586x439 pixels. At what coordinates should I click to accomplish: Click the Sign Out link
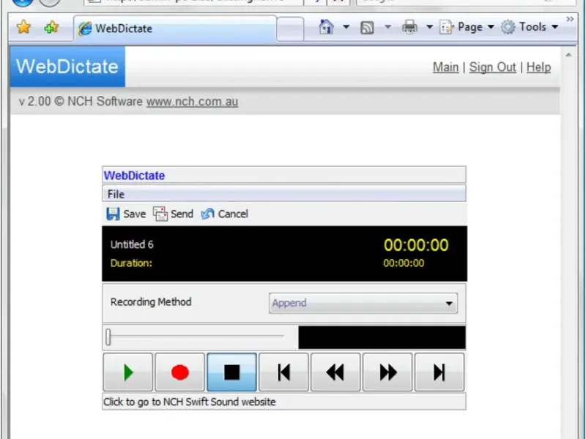click(x=492, y=67)
